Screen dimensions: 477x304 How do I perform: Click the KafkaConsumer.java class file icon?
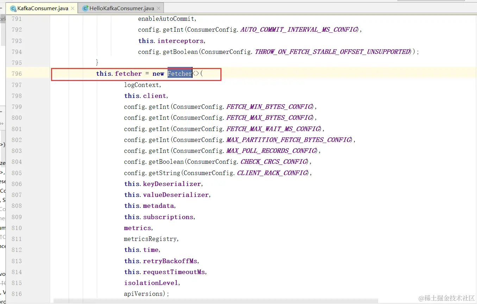[13, 8]
